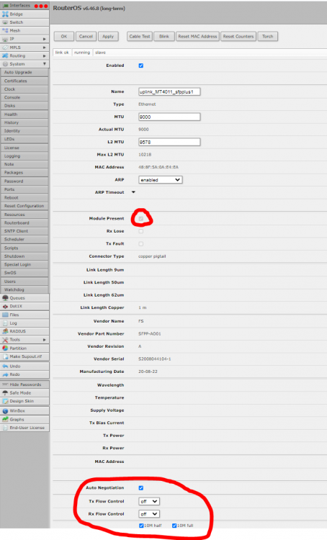Open the Packages menu item
Viewport: 327px width, 540px height.
click(x=24, y=173)
